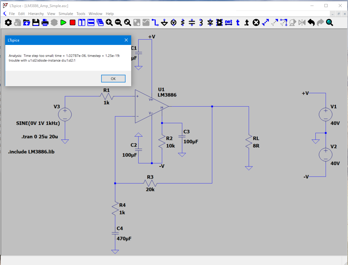Open the Hierarchy menu
The width and height of the screenshot is (348, 265).
(36, 14)
